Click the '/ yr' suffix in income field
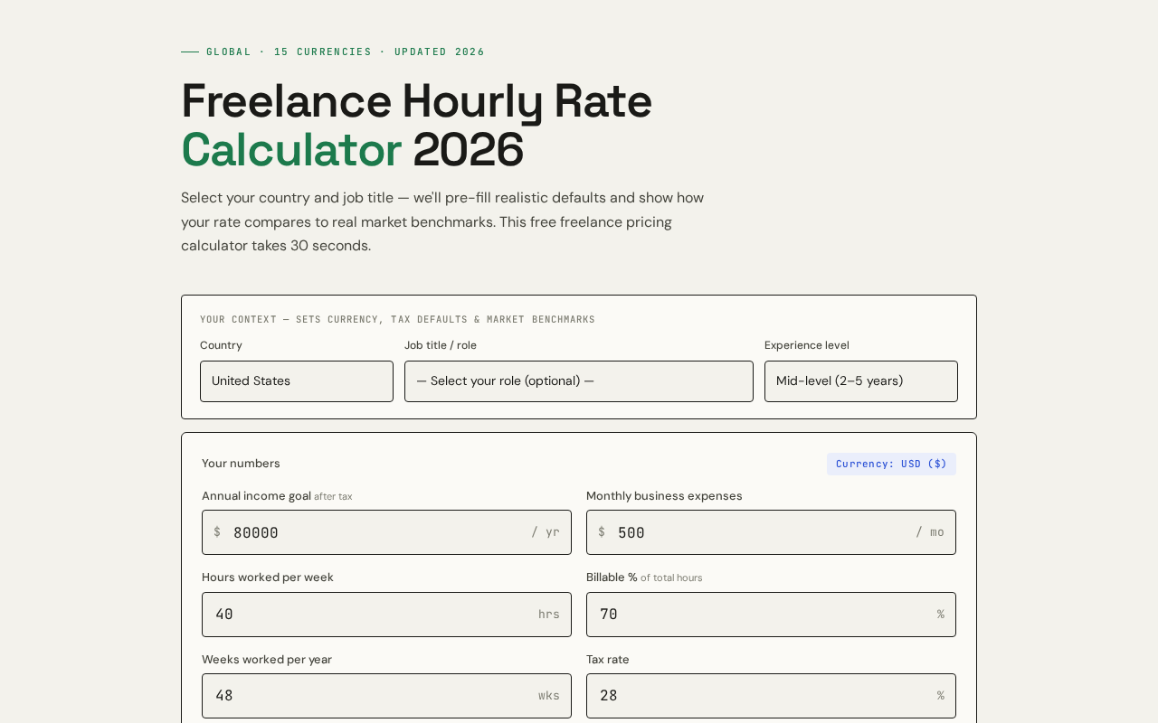The height and width of the screenshot is (723, 1158). point(546,532)
